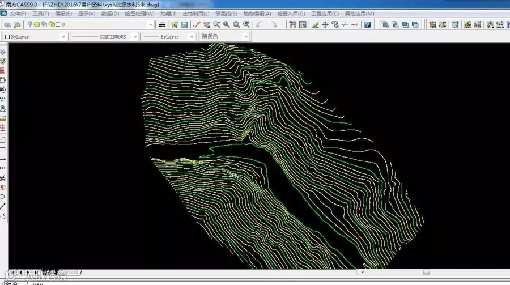Expand the undo history dropdown arrow
Viewport: 510px width, 285px height.
point(267,25)
